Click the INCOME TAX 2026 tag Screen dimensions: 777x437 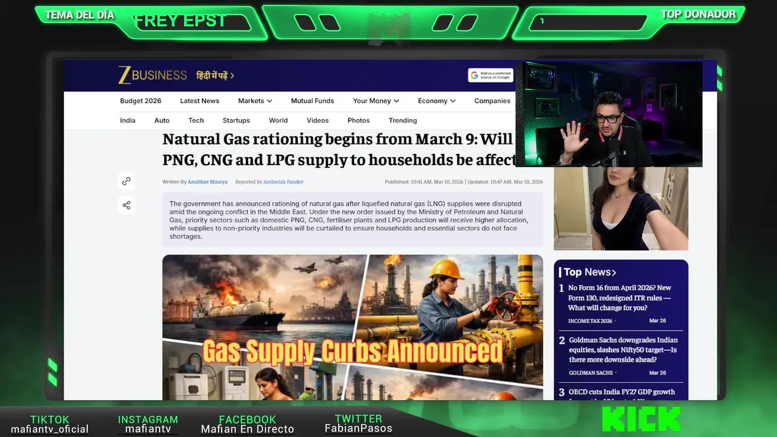click(x=589, y=320)
